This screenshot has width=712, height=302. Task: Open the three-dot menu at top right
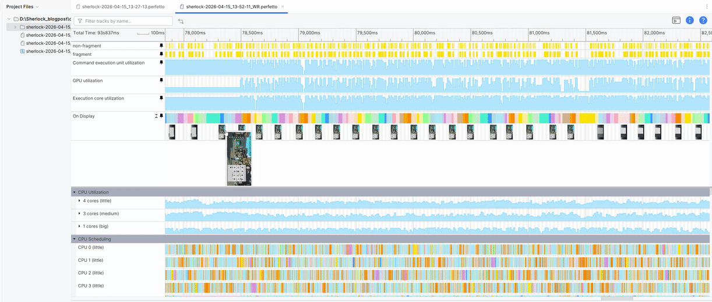[x=706, y=6]
